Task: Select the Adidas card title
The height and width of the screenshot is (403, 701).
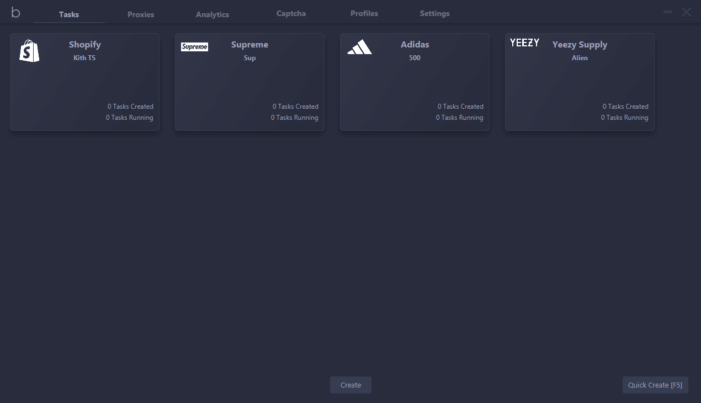Action: point(415,45)
